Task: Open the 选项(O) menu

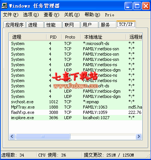Action: [x=31, y=15]
